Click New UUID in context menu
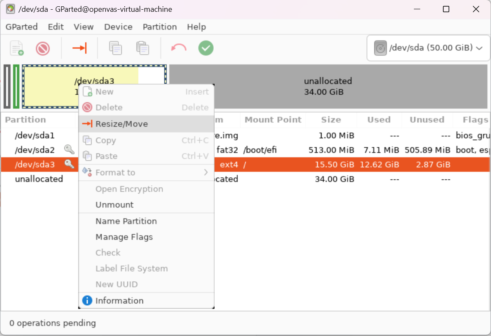This screenshot has height=336, width=491. click(x=146, y=284)
